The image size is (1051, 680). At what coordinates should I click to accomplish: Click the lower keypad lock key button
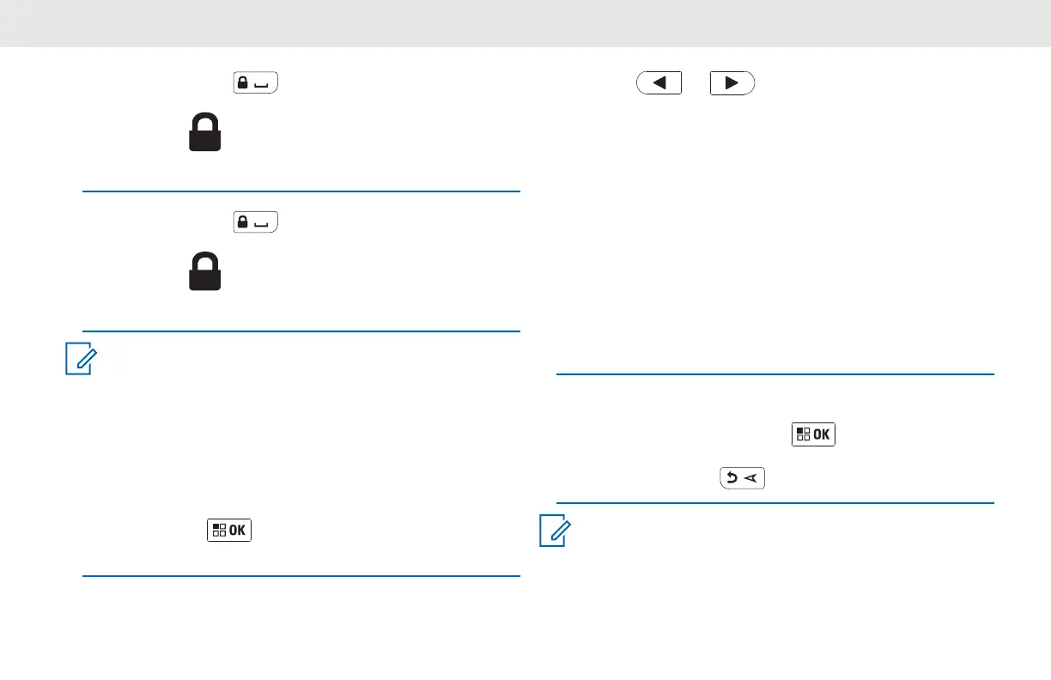pyautogui.click(x=255, y=222)
